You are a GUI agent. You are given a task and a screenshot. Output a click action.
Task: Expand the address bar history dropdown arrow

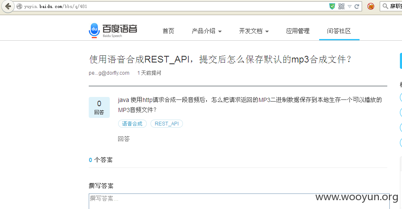tap(349, 7)
